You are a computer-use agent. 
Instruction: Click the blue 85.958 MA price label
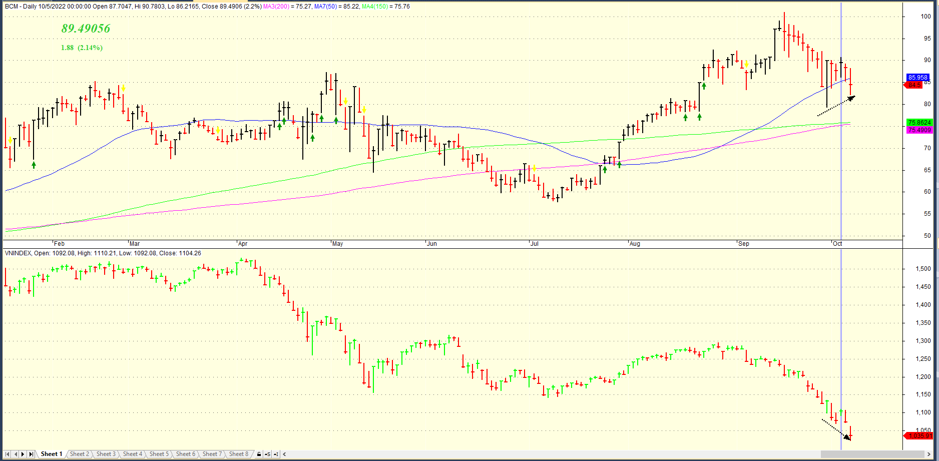click(x=918, y=78)
